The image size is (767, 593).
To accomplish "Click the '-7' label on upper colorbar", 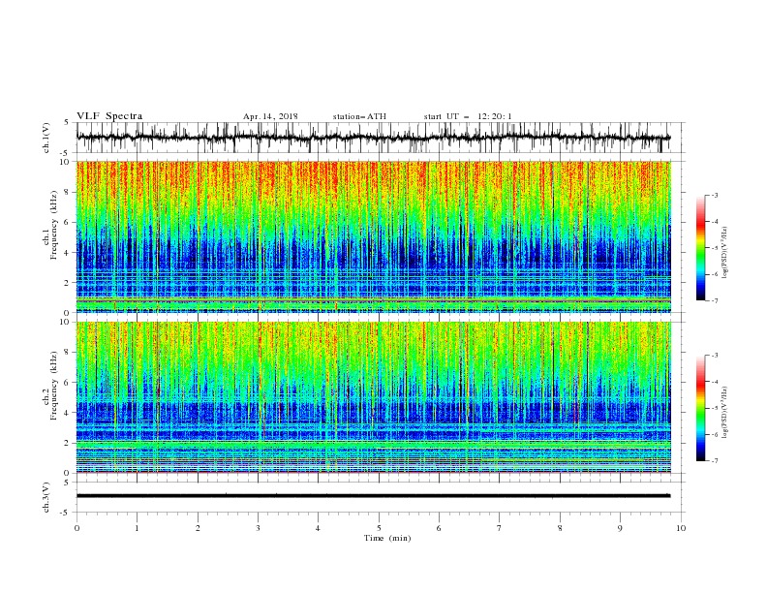I will pos(714,300).
